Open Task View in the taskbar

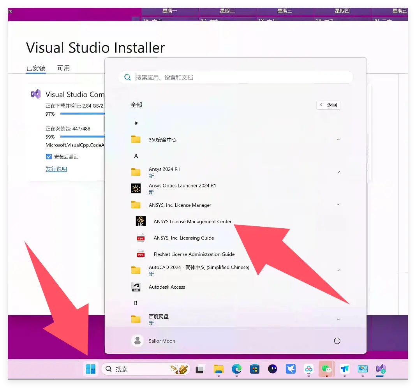pos(199,369)
